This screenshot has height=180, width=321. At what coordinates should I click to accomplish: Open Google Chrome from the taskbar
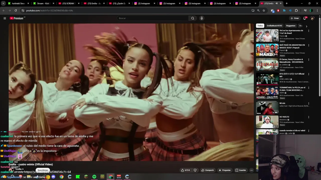tap(61, 177)
